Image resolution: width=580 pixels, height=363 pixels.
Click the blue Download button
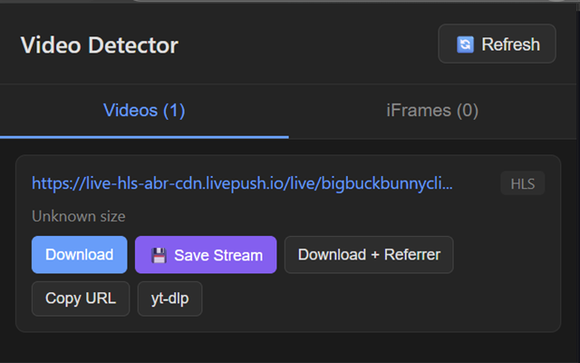click(x=80, y=255)
